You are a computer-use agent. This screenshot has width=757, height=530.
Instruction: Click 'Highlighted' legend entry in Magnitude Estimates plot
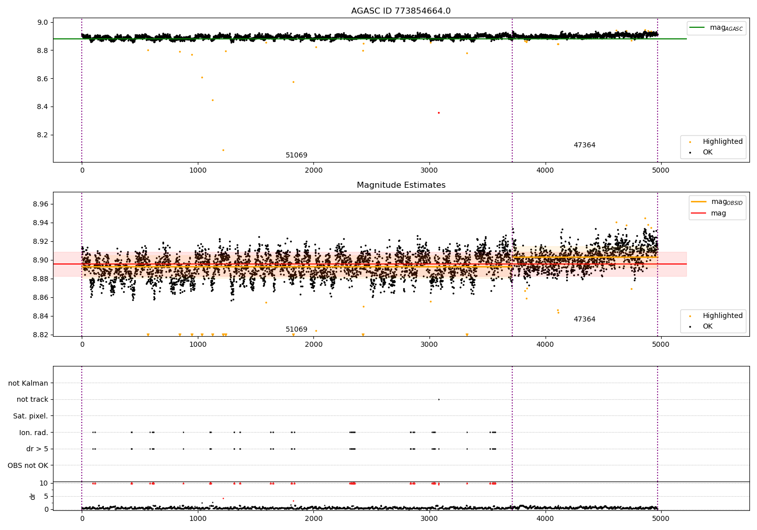[723, 316]
